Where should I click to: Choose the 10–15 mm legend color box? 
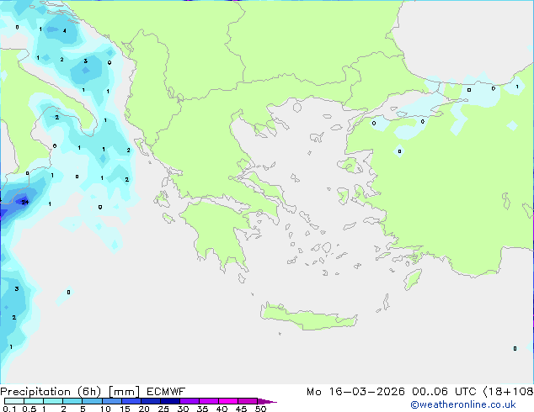(111, 401)
